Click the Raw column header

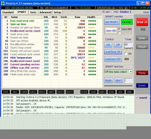click(x=77, y=17)
